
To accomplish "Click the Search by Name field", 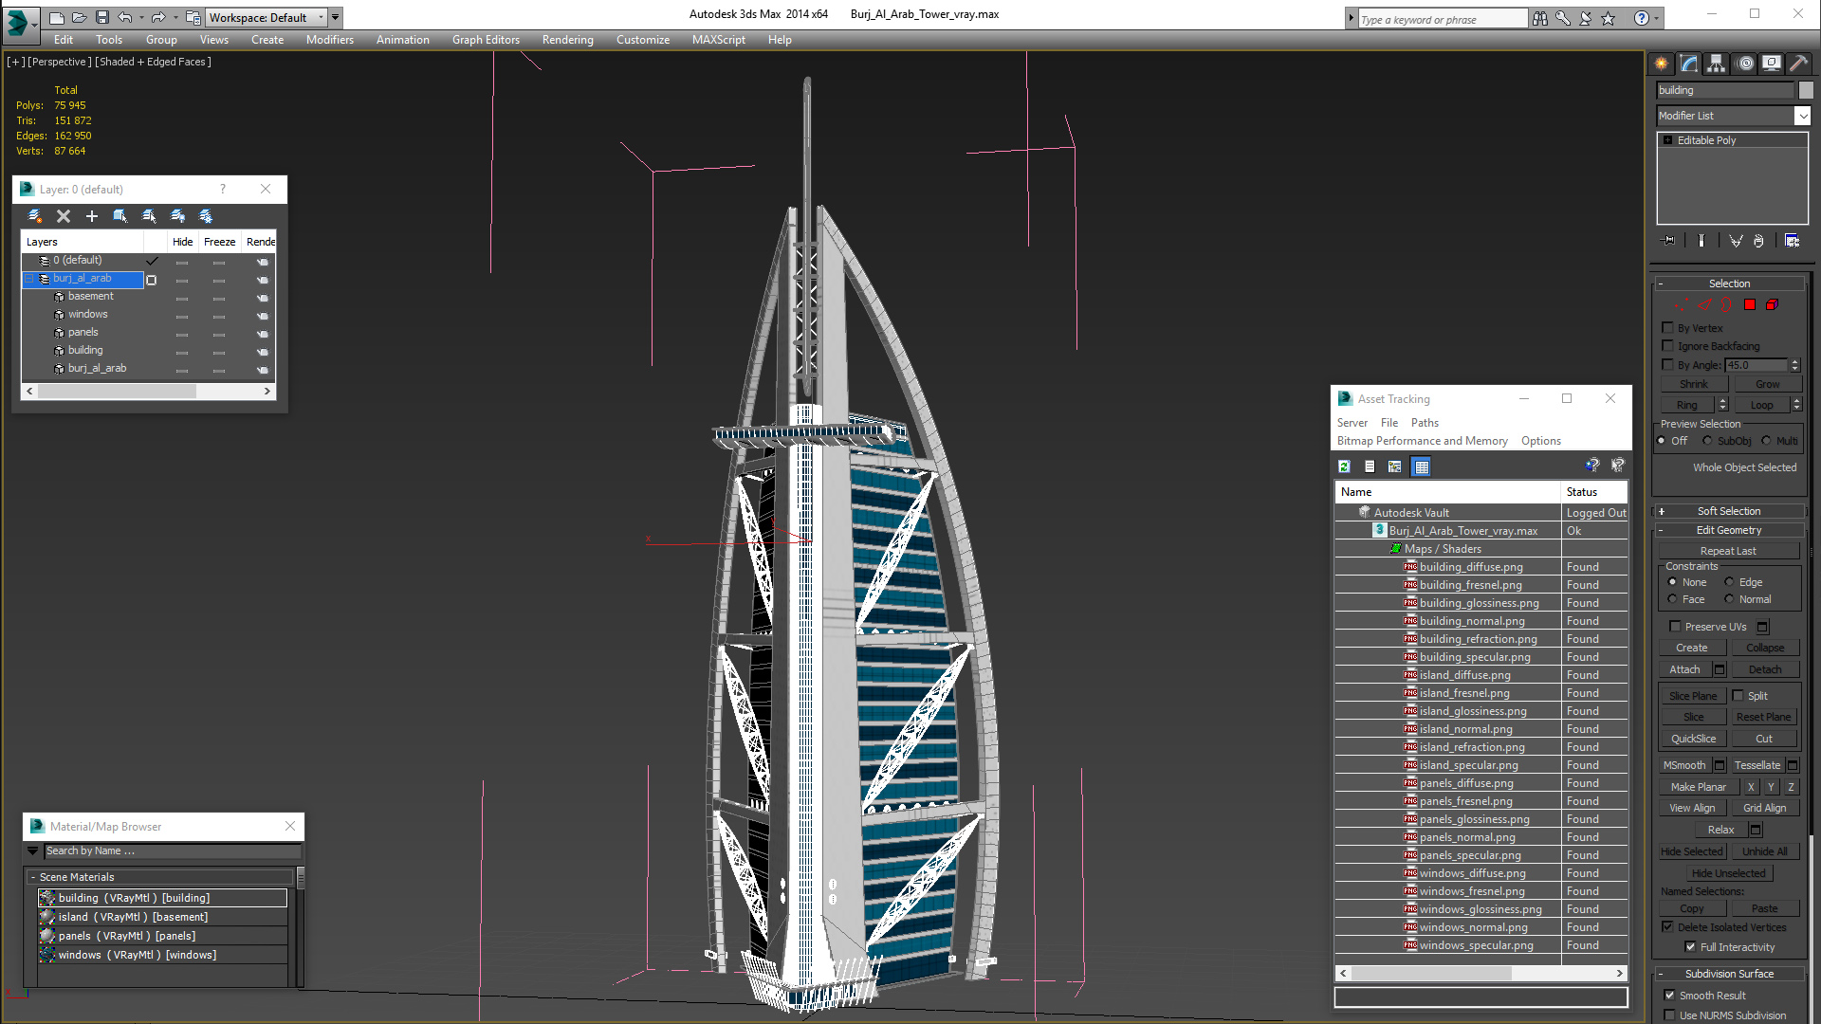I will [173, 851].
